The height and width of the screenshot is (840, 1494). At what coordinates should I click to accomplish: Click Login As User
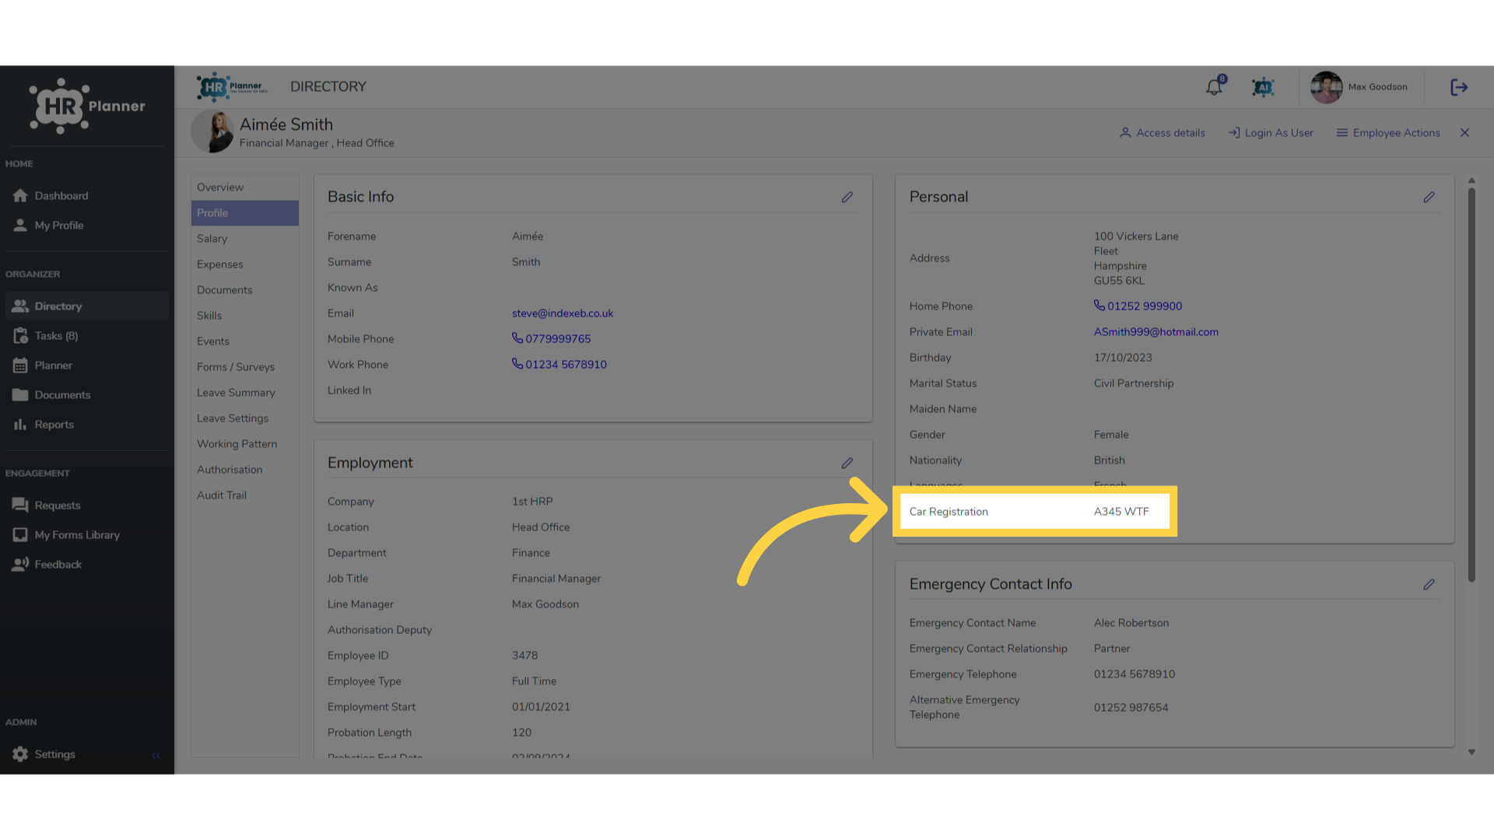click(x=1271, y=133)
